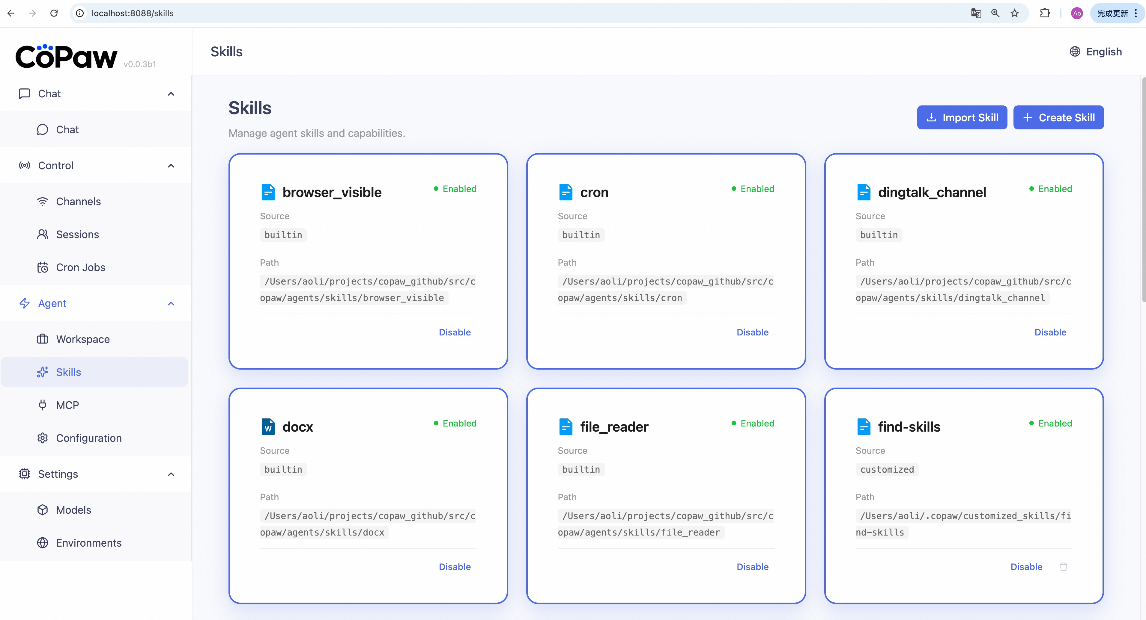Collapse the Agent section chevron
The width and height of the screenshot is (1146, 620).
point(171,303)
